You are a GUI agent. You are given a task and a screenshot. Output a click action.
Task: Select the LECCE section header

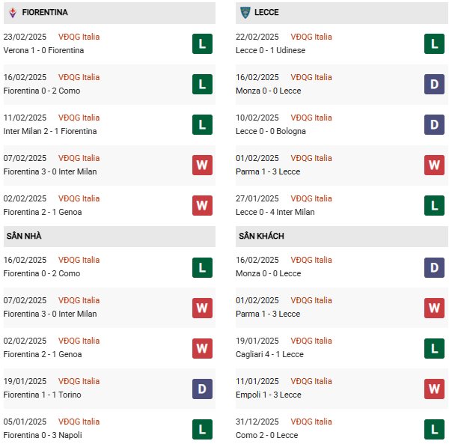[x=269, y=13]
